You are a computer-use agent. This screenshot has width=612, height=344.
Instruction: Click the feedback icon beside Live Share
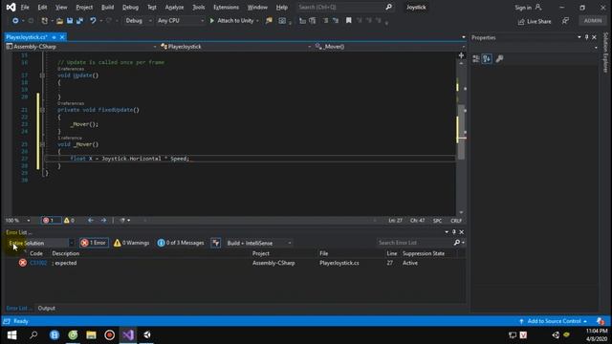click(565, 21)
